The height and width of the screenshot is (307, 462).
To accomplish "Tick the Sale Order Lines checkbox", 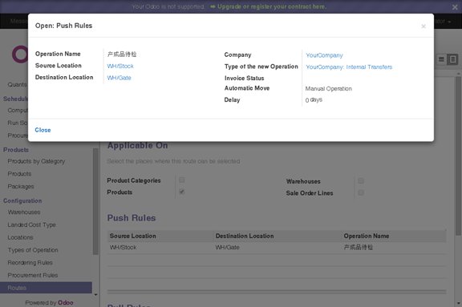I will point(361,192).
